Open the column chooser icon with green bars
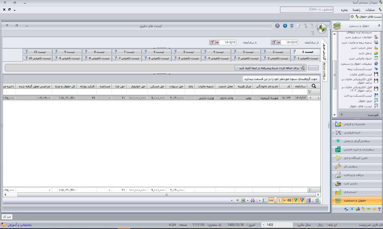The height and width of the screenshot is (229, 383). click(265, 200)
